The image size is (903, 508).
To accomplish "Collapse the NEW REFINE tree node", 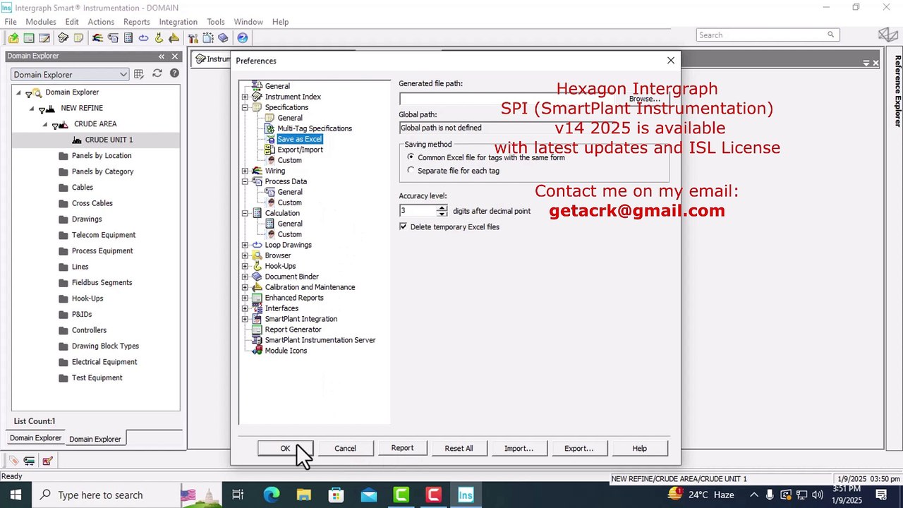I will (32, 108).
